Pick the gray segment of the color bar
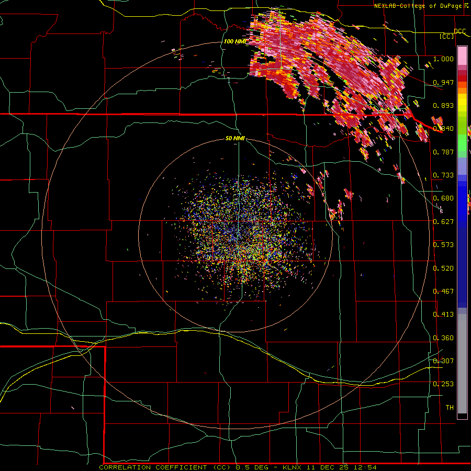 pyautogui.click(x=462, y=364)
